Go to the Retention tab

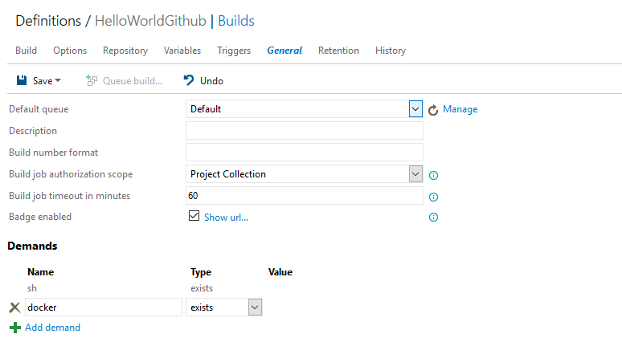tap(338, 51)
